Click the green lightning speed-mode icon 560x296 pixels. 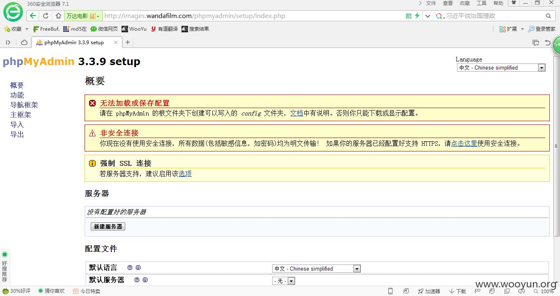pyautogui.click(x=417, y=16)
